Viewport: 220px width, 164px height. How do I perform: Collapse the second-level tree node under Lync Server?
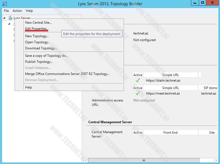9,24
